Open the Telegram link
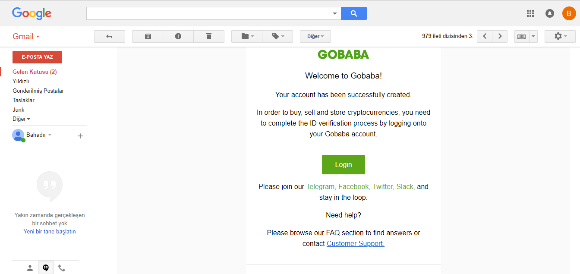 click(x=321, y=187)
